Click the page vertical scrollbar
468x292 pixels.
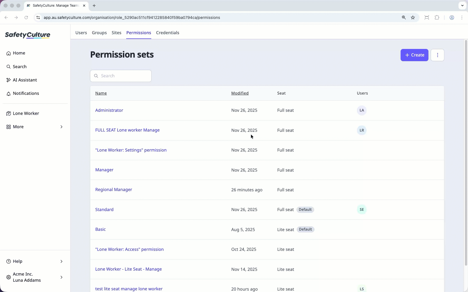point(466,153)
